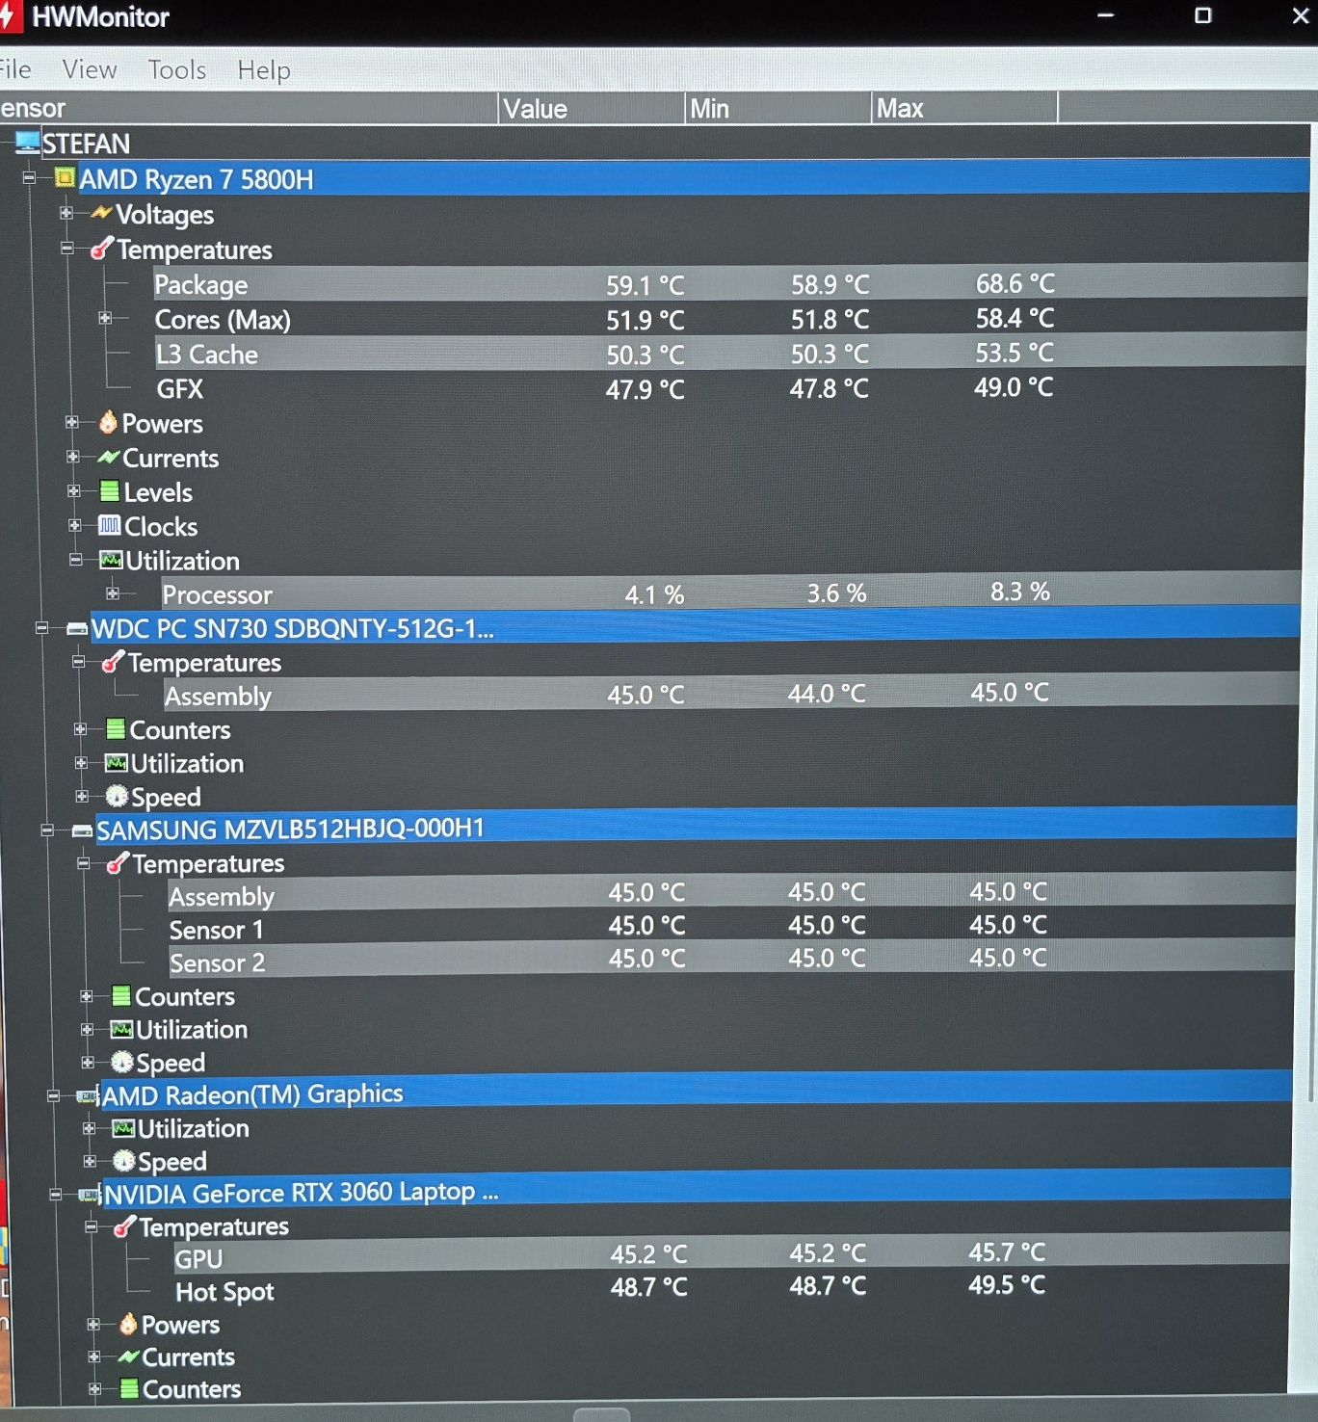Expand the Voltages node
This screenshot has height=1422, width=1318.
click(66, 213)
